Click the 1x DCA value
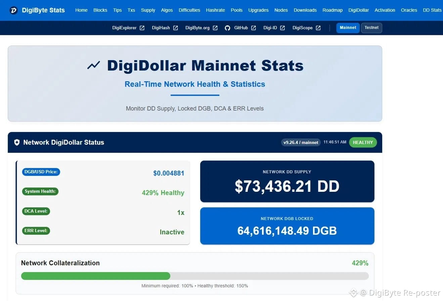Viewport: 443px width, 301px height. click(x=181, y=213)
